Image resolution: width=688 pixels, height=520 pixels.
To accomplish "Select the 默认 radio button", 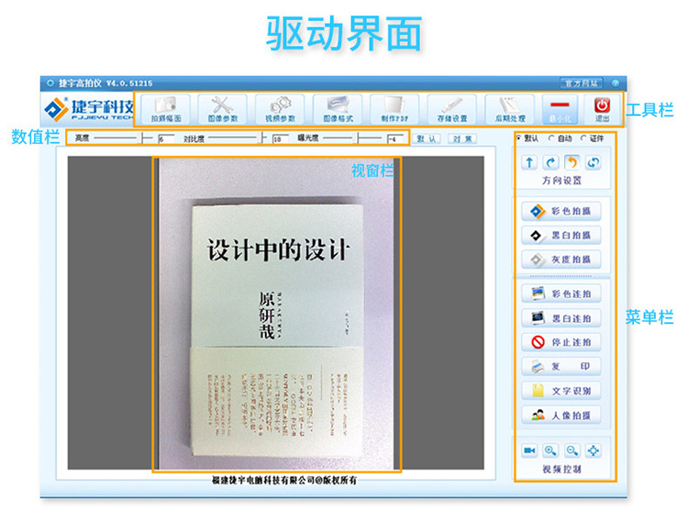I will tap(519, 138).
